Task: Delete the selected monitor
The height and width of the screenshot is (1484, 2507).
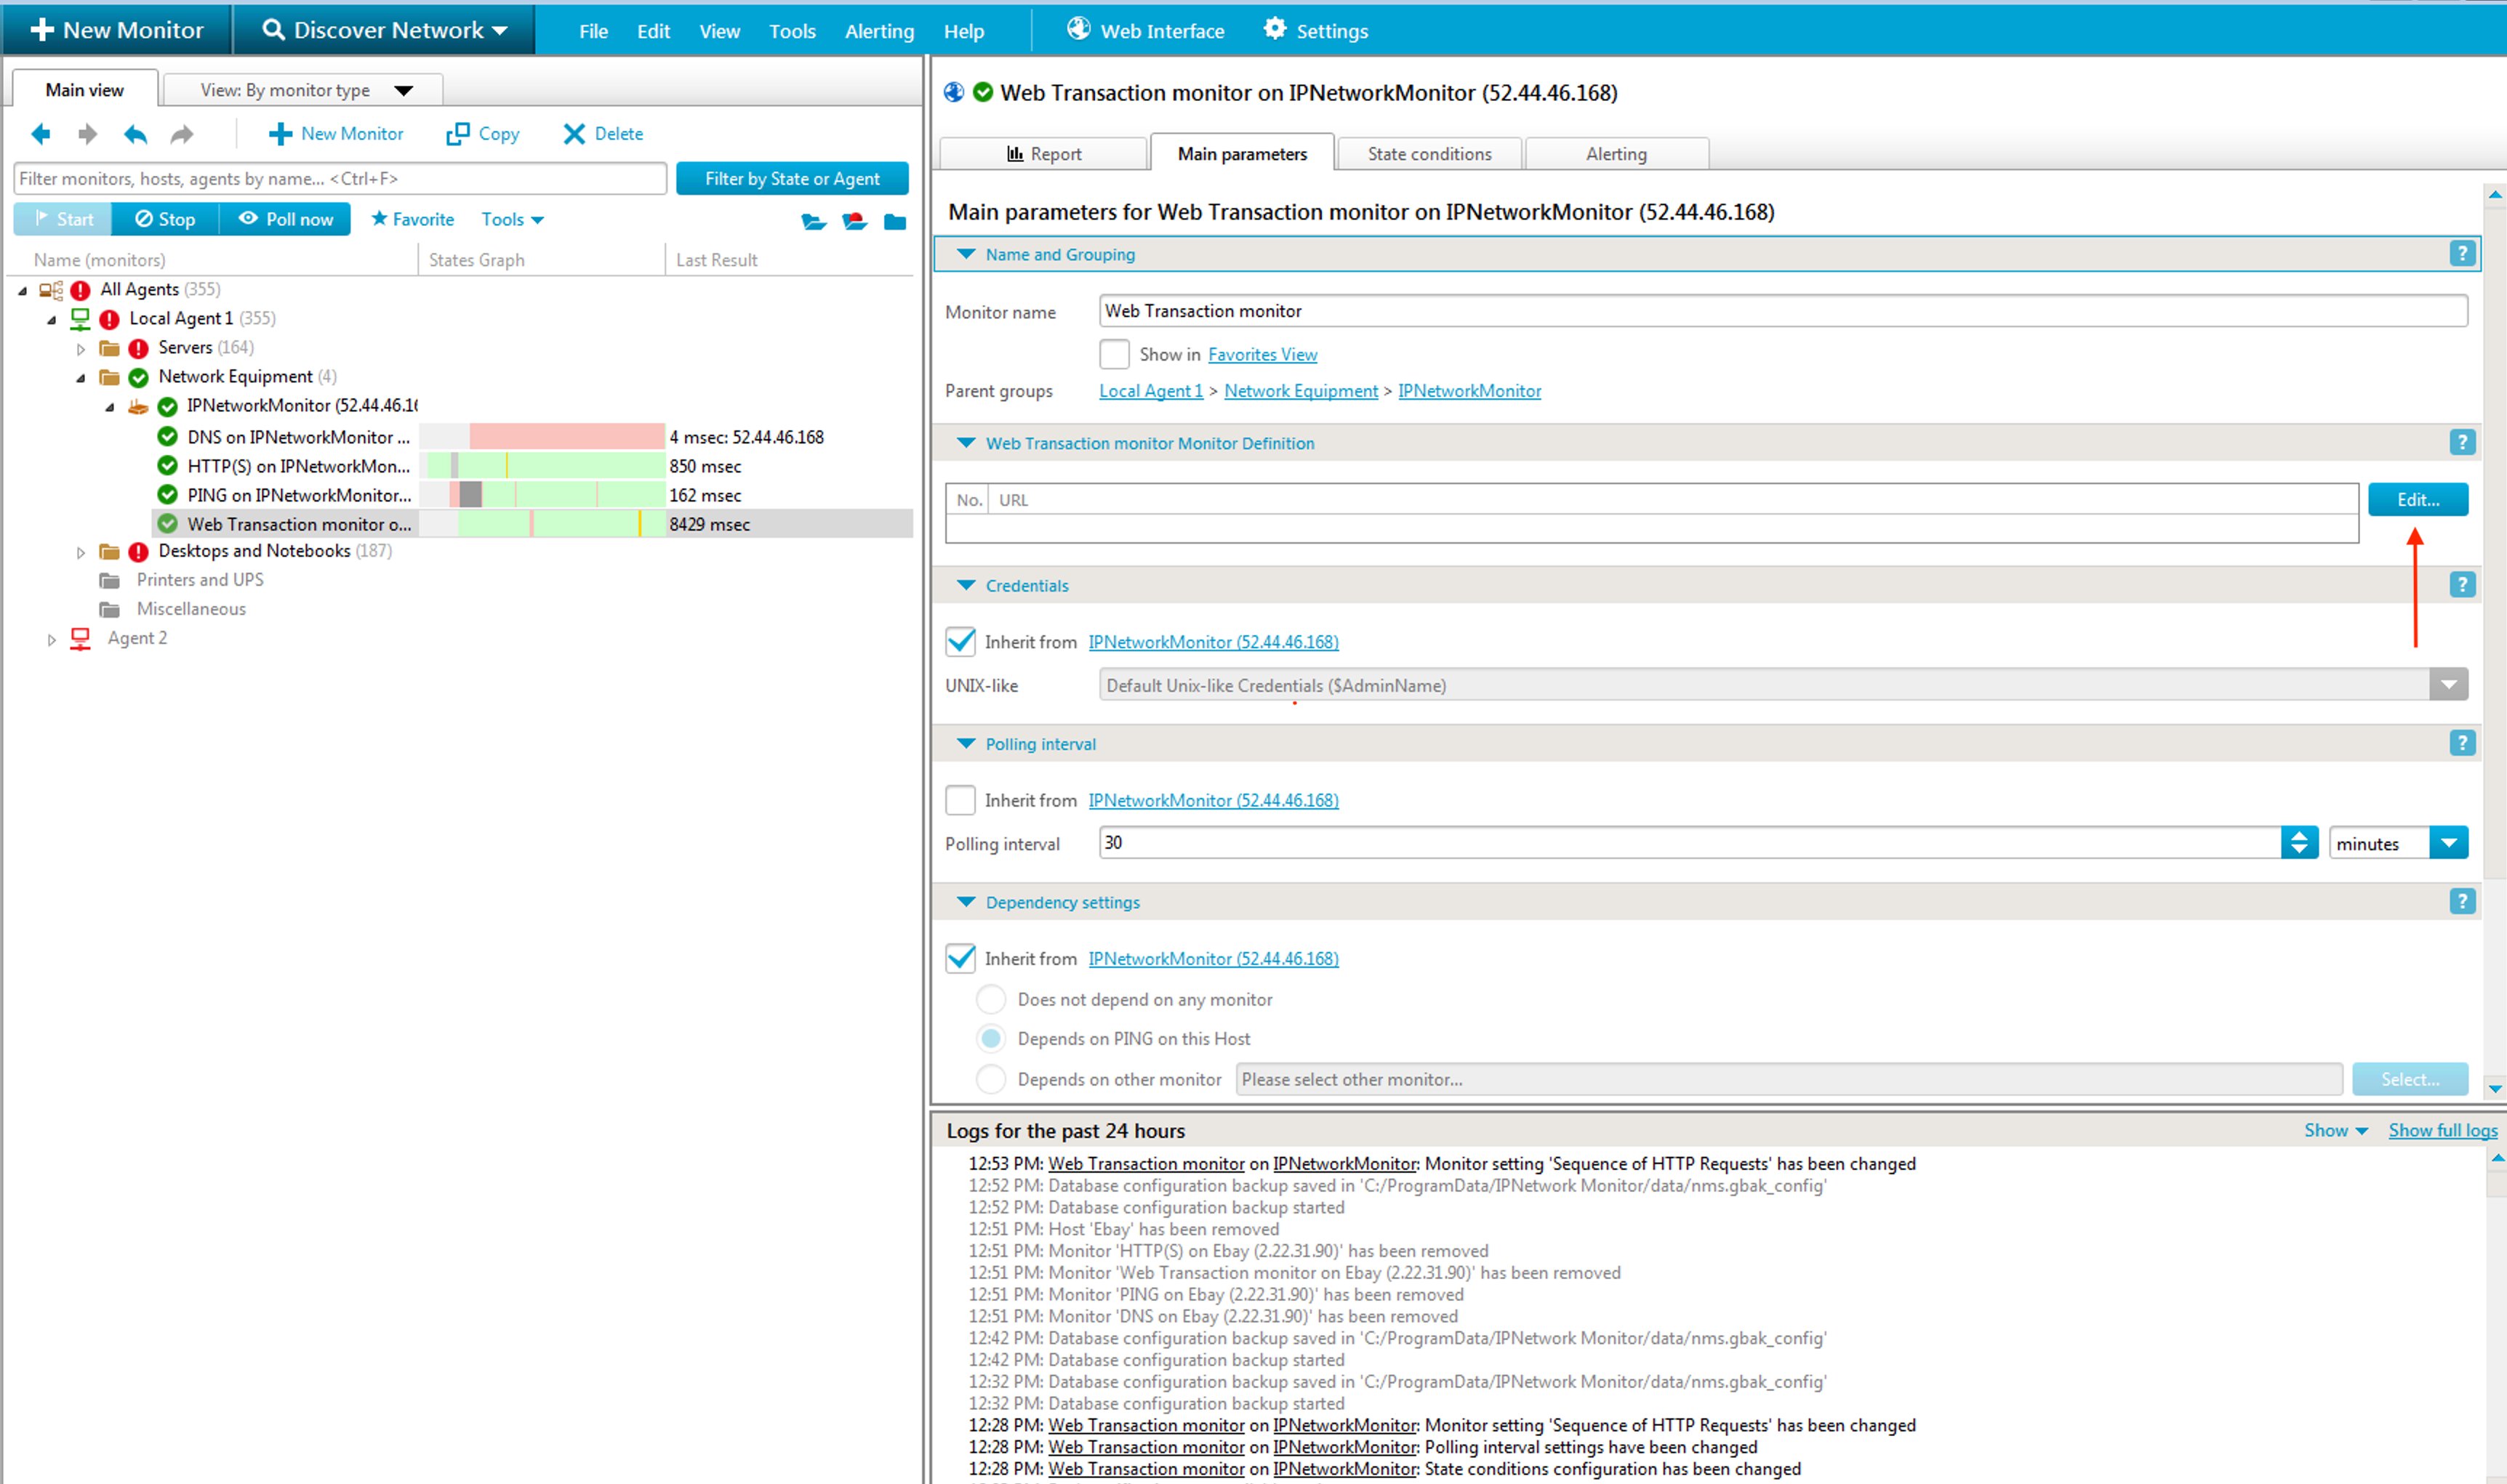Action: (602, 133)
